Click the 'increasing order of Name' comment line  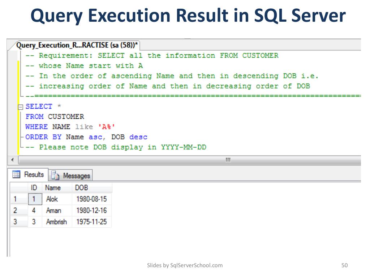click(168, 86)
